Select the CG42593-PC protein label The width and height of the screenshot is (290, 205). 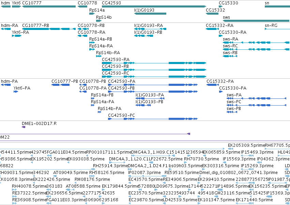coord(122,115)
